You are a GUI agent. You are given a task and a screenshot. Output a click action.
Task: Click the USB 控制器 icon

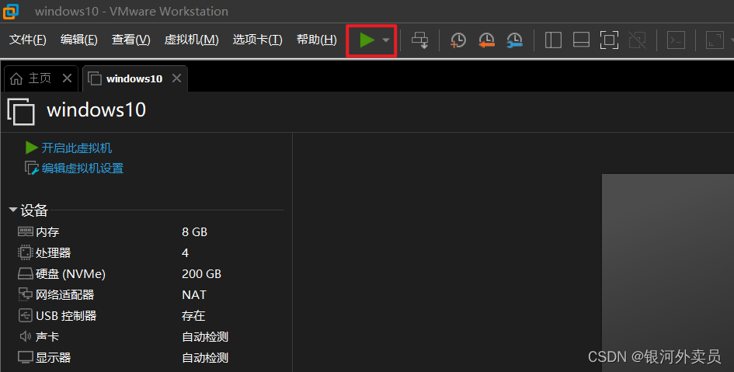(x=26, y=315)
